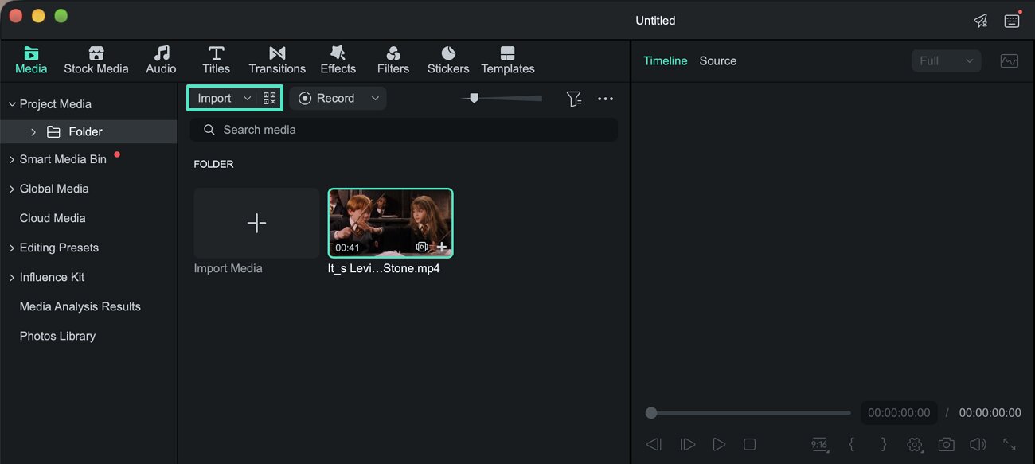Toggle the scopes waveform icon
Screen dimensions: 1035x464
pyautogui.click(x=1009, y=61)
